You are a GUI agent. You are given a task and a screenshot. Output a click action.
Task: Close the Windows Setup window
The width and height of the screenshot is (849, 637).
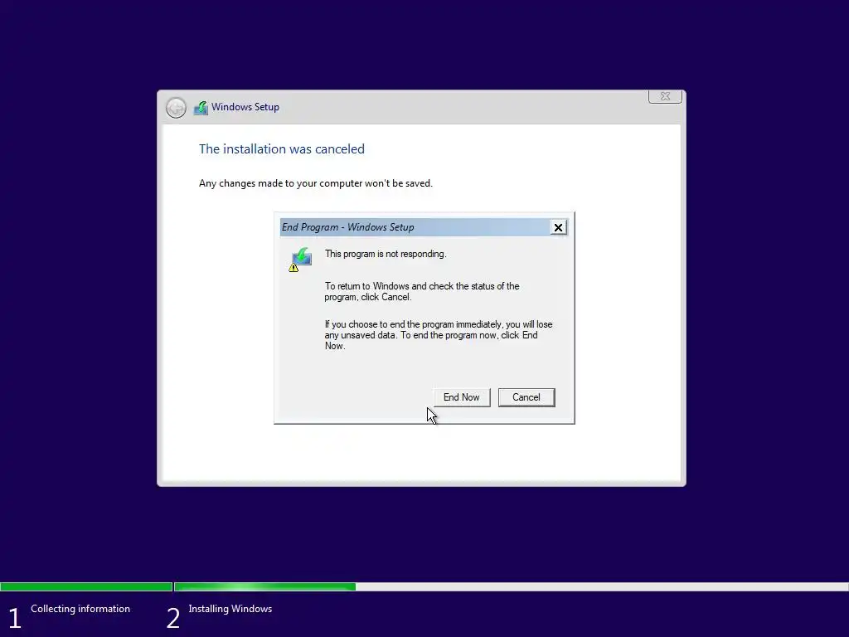pyautogui.click(x=665, y=96)
